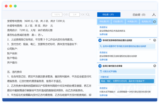This screenshot has width=160, height=104.
Task: Click heading 五、违约责任
Action: click(x=14, y=72)
